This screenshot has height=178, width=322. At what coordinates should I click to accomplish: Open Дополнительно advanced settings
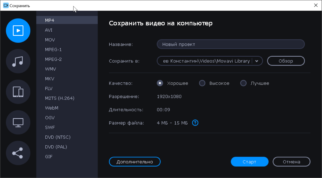[x=135, y=162]
